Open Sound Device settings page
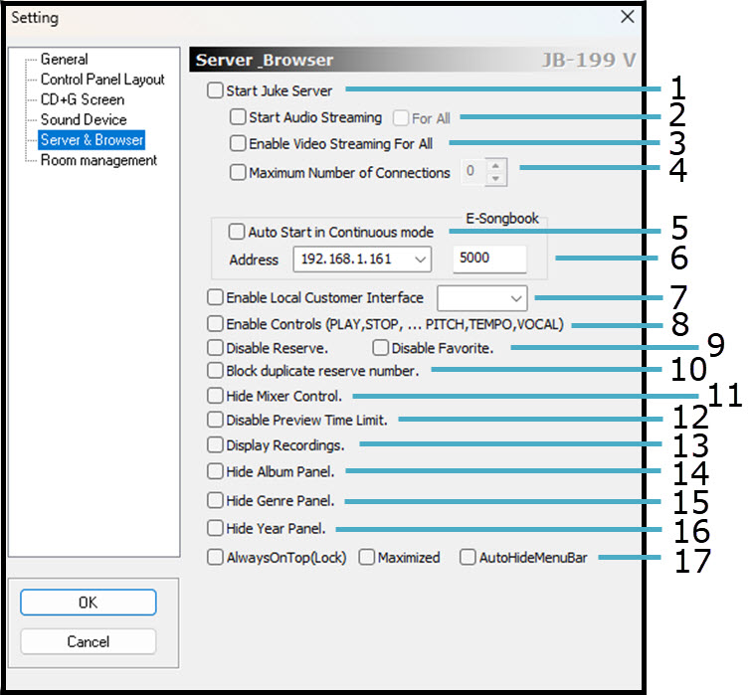 (x=84, y=119)
